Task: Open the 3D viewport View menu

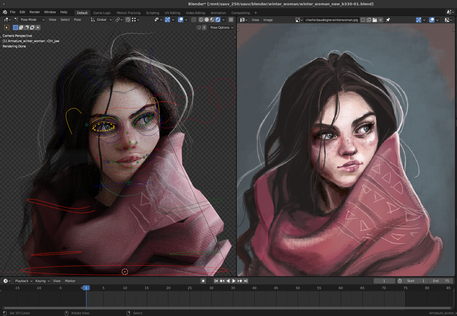Action: [x=52, y=20]
